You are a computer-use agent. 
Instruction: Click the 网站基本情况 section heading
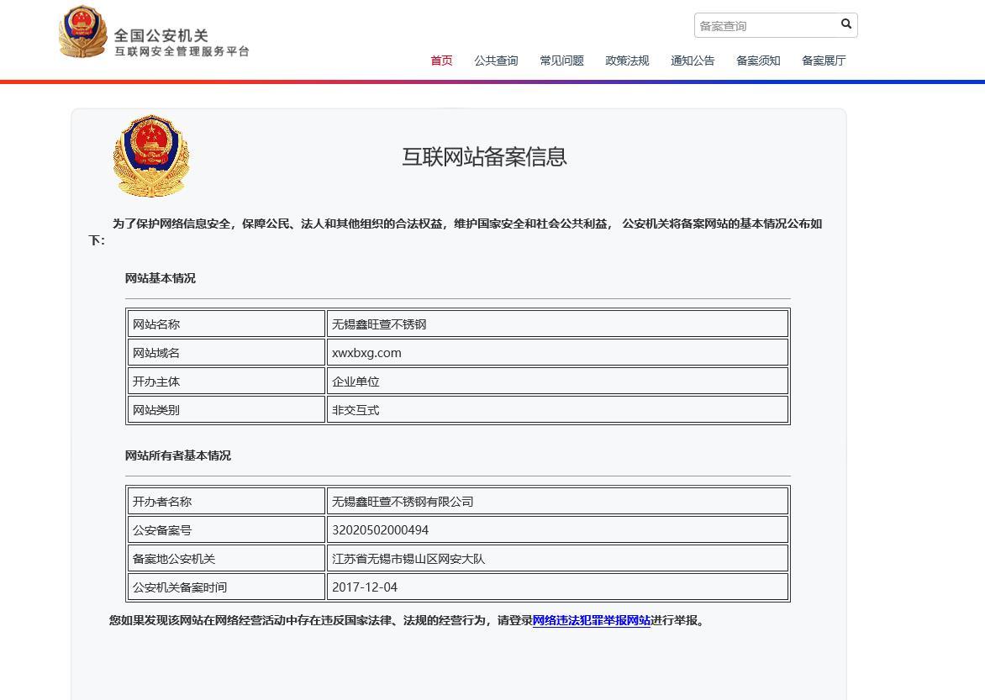[x=161, y=278]
